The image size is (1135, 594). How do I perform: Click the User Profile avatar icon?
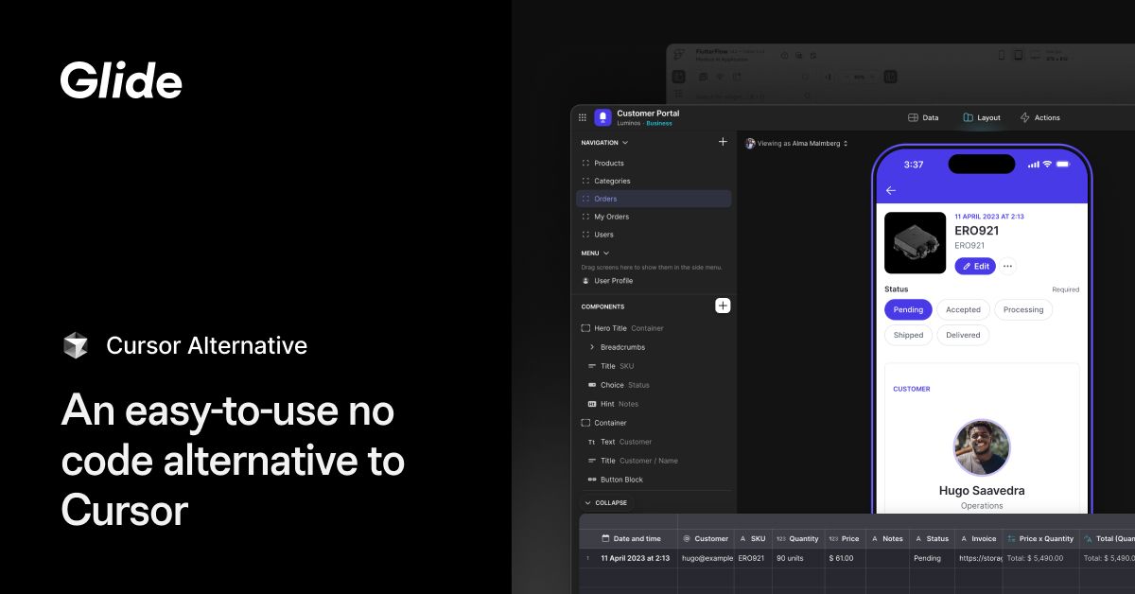(585, 281)
